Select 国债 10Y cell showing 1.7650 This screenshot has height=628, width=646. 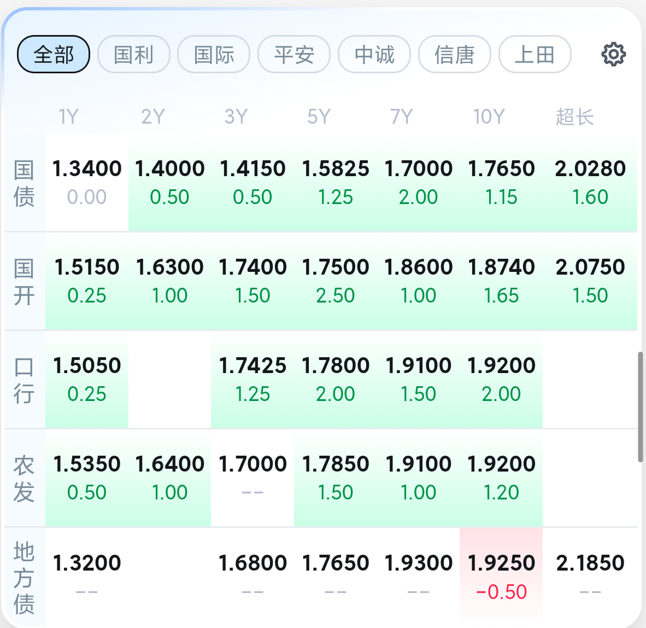pyautogui.click(x=501, y=182)
